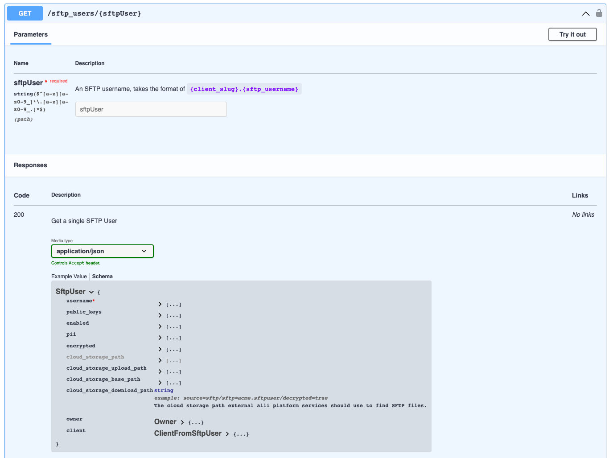The width and height of the screenshot is (613, 458).
Task: Click the Try it out button
Action: 572,34
